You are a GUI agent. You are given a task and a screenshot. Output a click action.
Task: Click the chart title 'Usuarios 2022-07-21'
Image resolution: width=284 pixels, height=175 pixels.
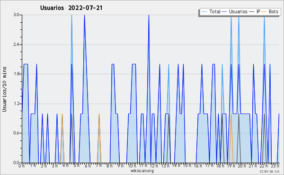(71, 8)
